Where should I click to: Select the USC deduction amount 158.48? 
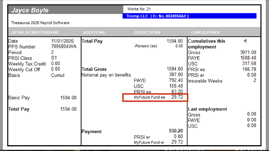(176, 86)
